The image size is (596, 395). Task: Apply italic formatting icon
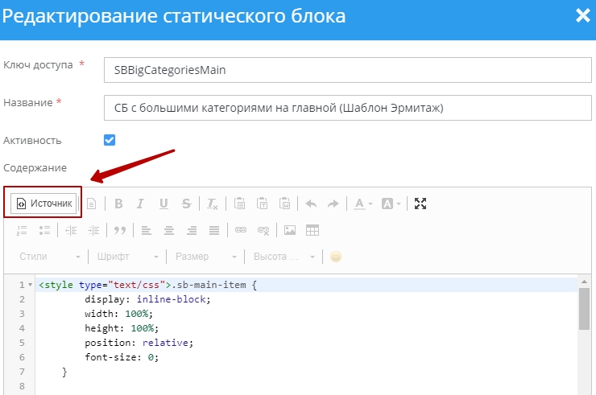pyautogui.click(x=140, y=204)
